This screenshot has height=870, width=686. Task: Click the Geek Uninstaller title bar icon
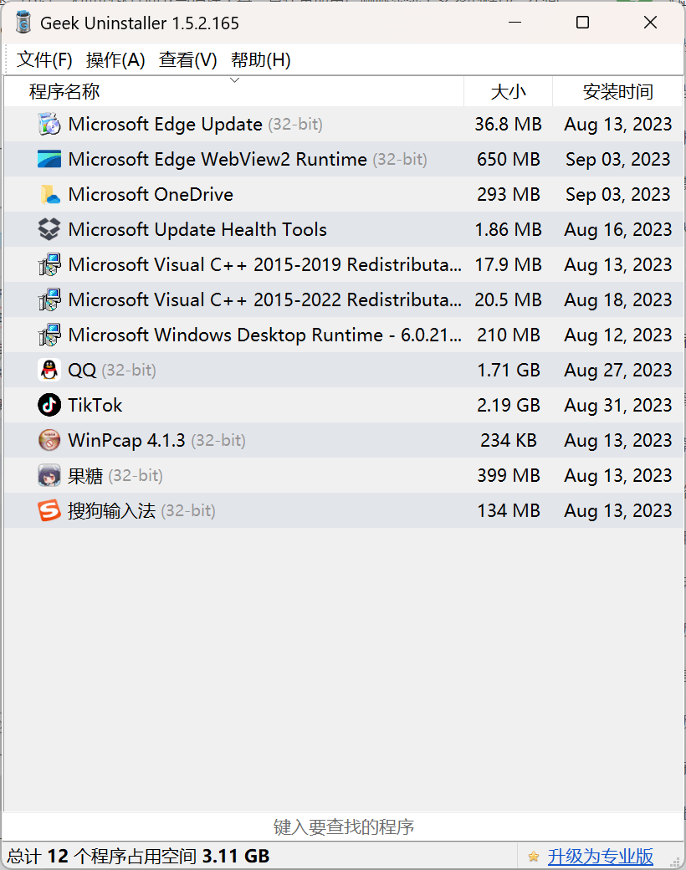[23, 23]
